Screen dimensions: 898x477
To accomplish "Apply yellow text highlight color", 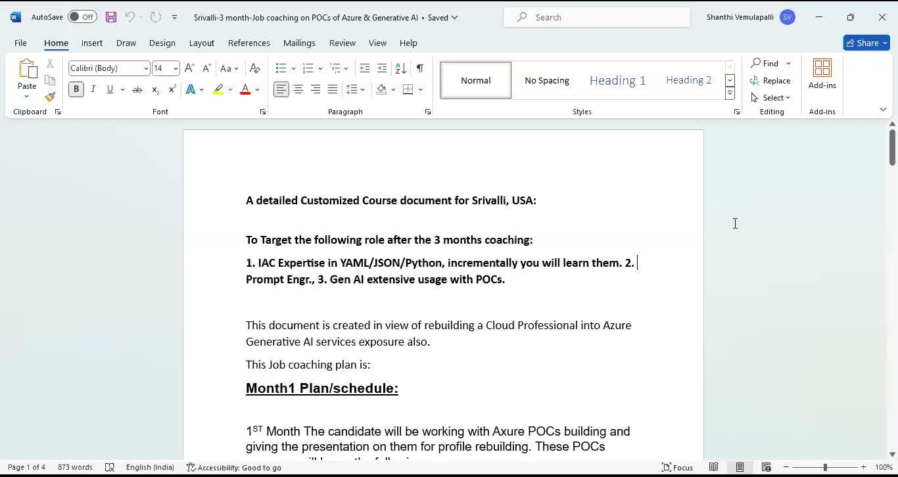I will click(x=218, y=89).
